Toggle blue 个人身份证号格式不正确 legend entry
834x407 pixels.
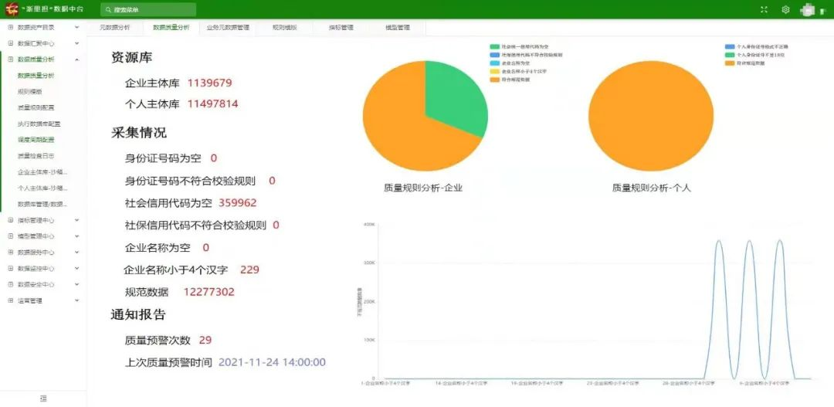tap(757, 47)
